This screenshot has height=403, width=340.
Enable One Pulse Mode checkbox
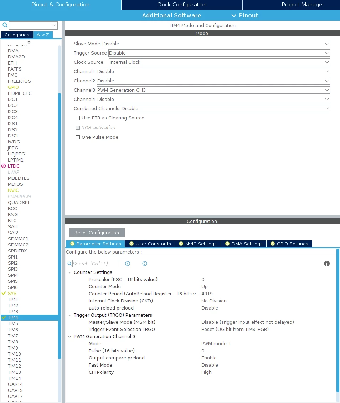point(78,137)
